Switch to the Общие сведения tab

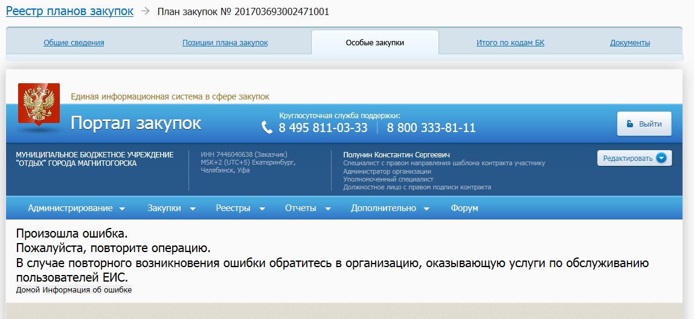coord(74,43)
